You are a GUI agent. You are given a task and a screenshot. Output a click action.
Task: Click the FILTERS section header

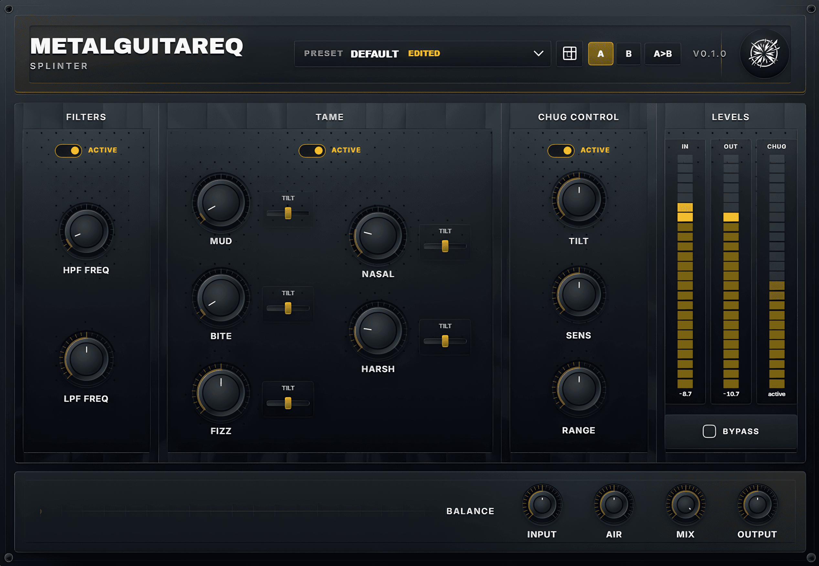pyautogui.click(x=86, y=117)
